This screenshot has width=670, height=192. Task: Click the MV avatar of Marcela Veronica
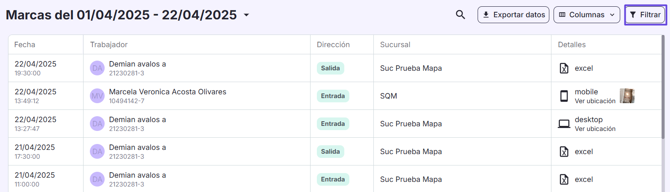click(x=97, y=96)
